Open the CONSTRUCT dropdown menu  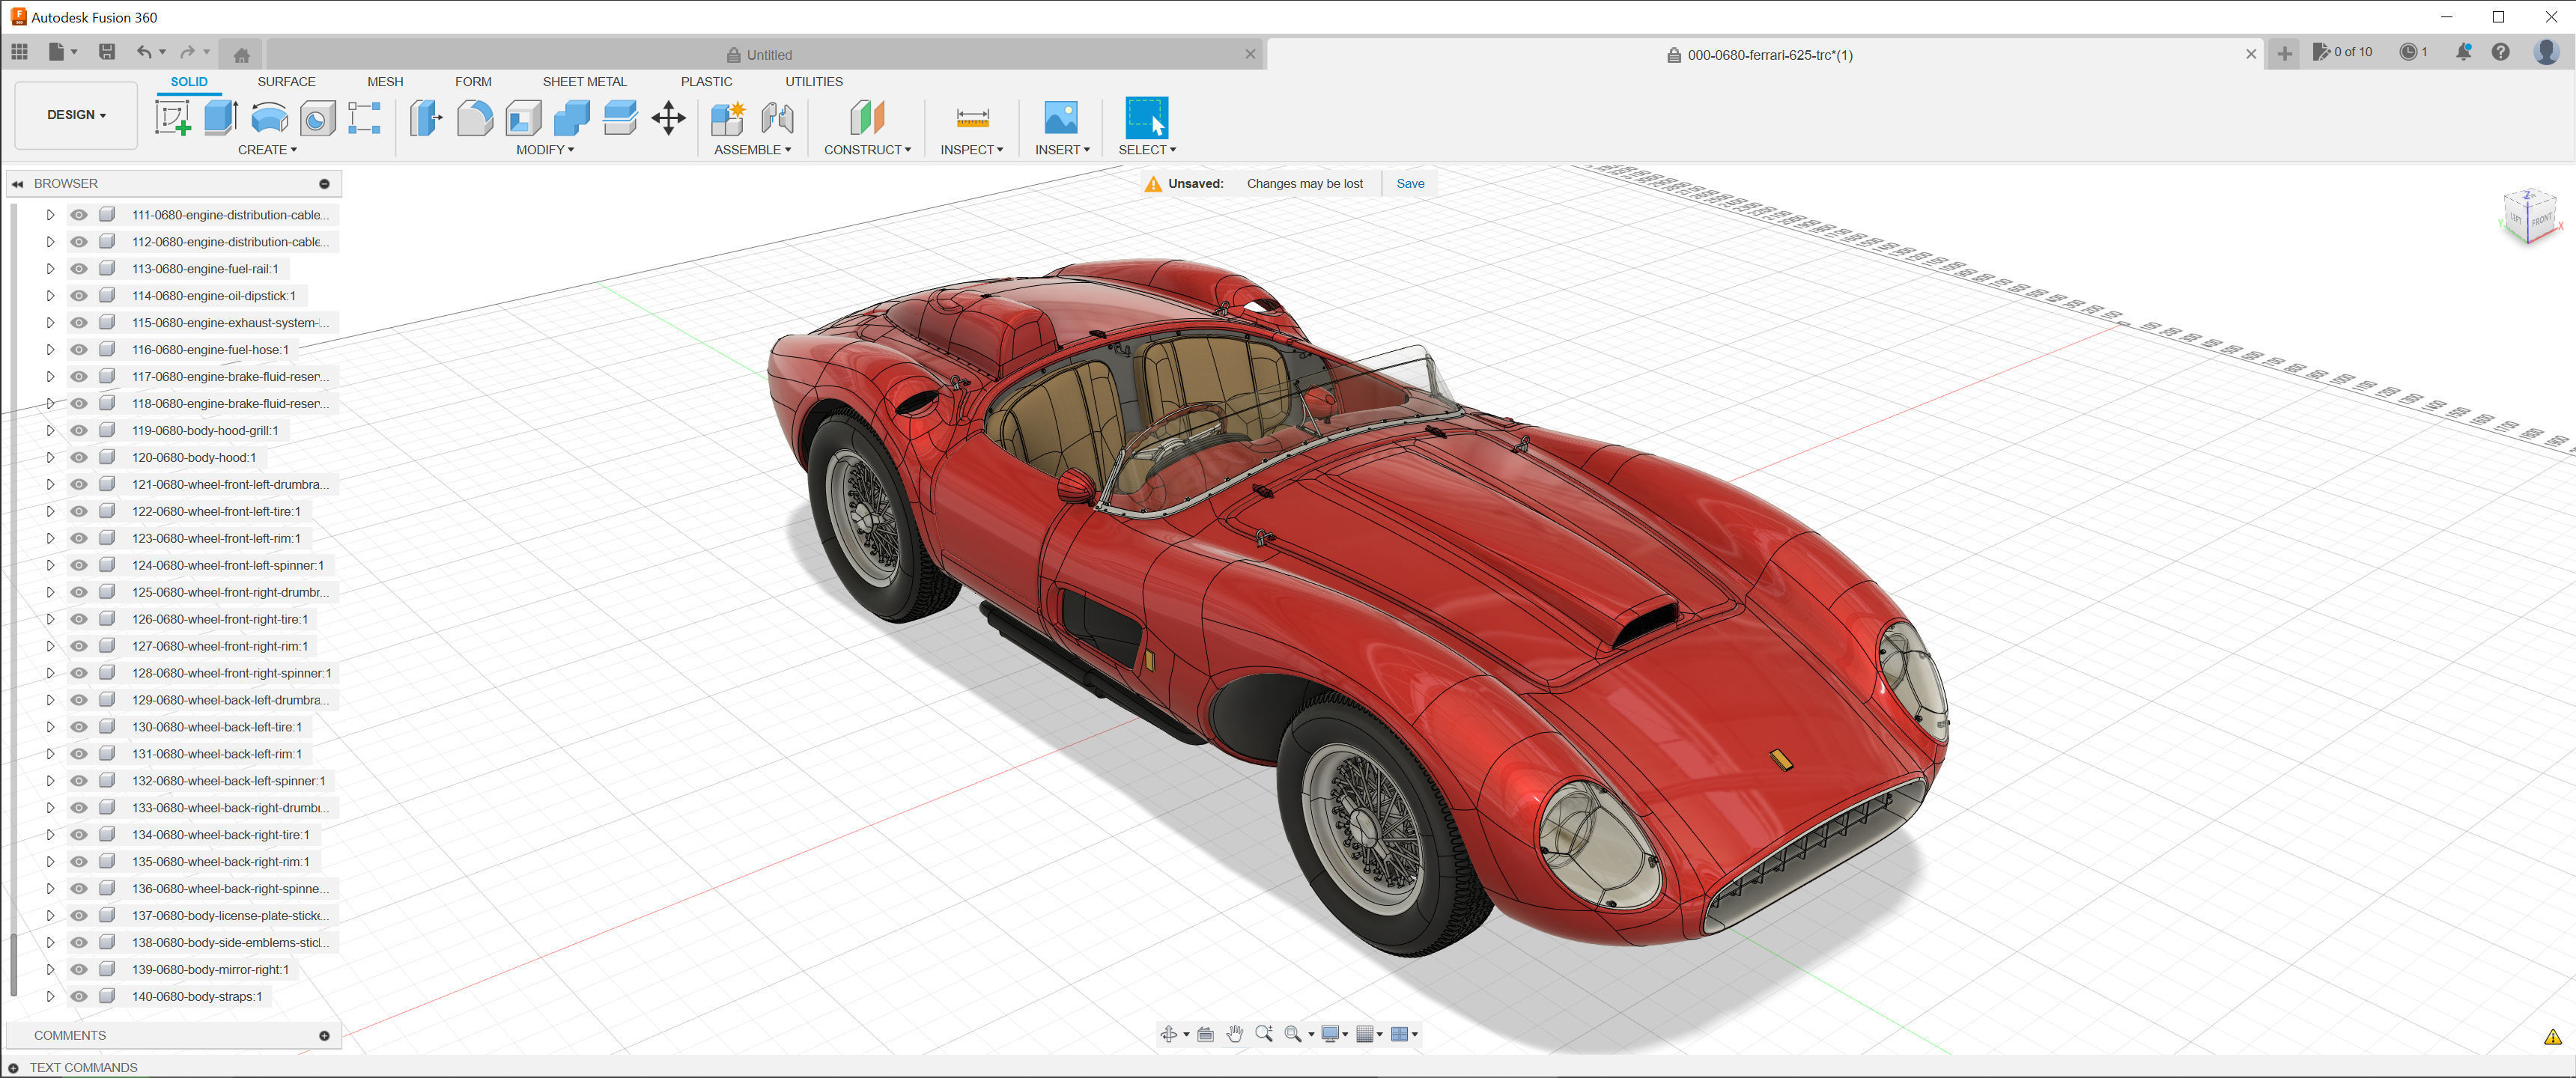tap(867, 150)
